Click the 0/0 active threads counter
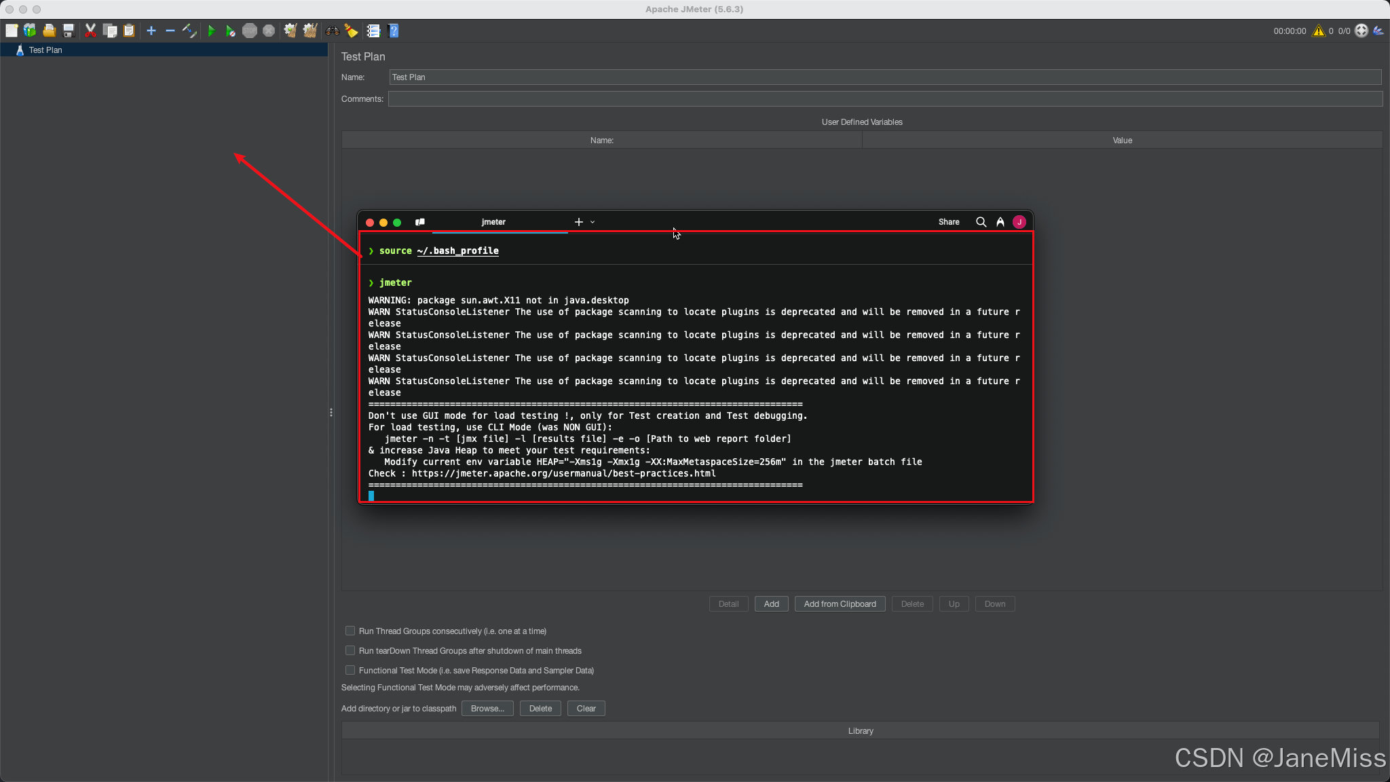This screenshot has width=1390, height=782. (x=1344, y=31)
